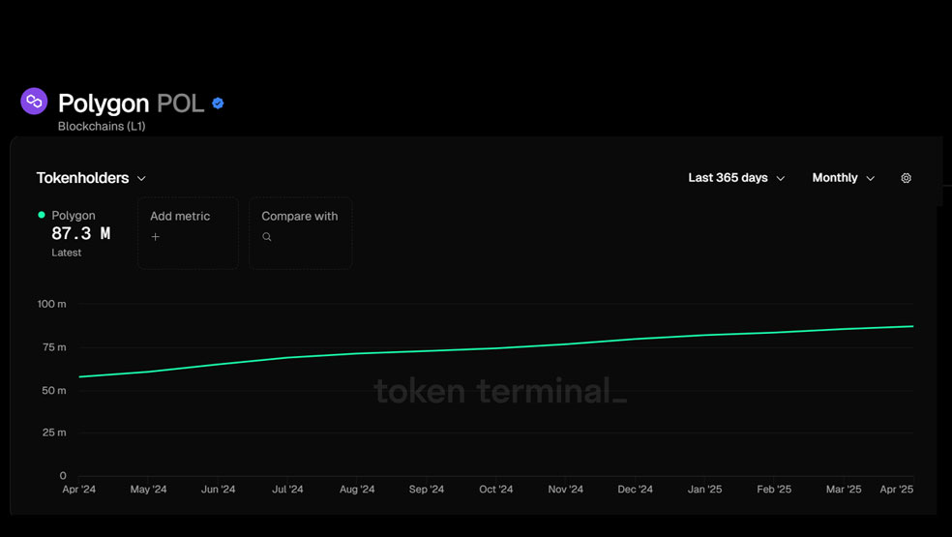Click the Dec '24 x-axis label
Screen dimensions: 952x537
pyautogui.click(x=635, y=489)
